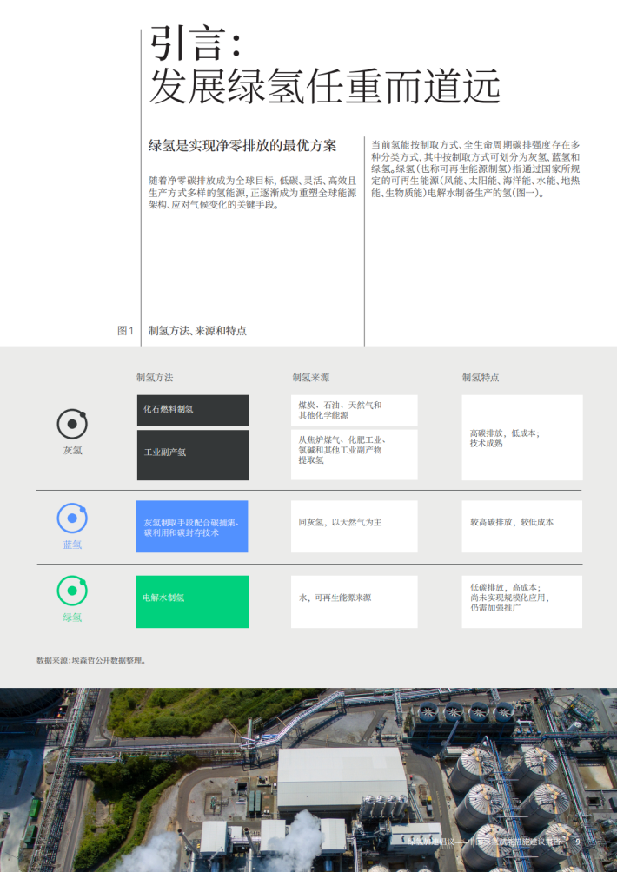Click the cell starting 从焦炉煤气、化肥工业

pyautogui.click(x=354, y=454)
